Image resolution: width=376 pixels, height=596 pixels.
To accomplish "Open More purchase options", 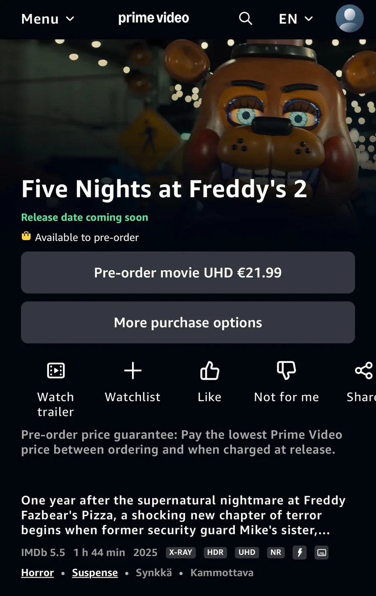I will tap(188, 322).
